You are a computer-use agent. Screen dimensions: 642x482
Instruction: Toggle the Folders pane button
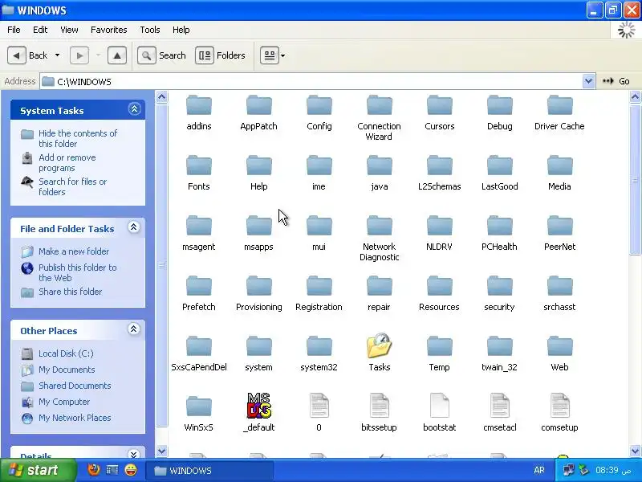[x=221, y=55]
